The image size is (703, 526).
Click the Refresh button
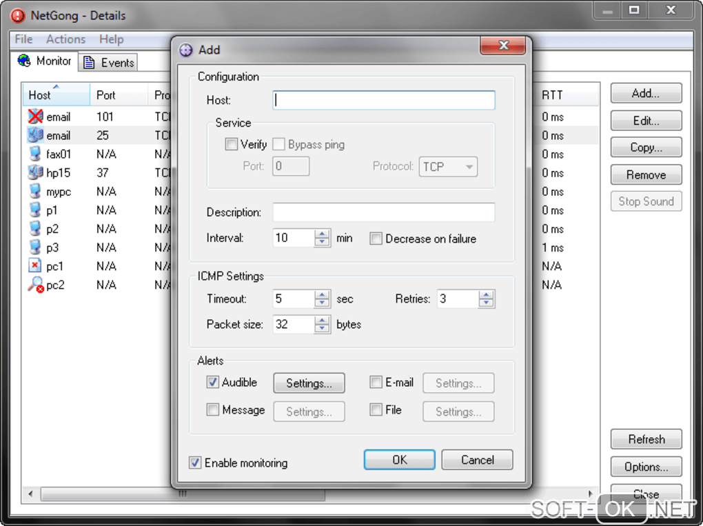coord(646,439)
